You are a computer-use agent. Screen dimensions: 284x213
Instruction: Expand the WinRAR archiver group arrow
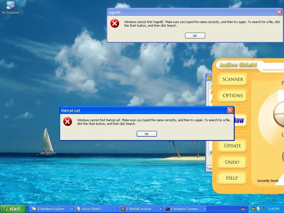(161, 209)
